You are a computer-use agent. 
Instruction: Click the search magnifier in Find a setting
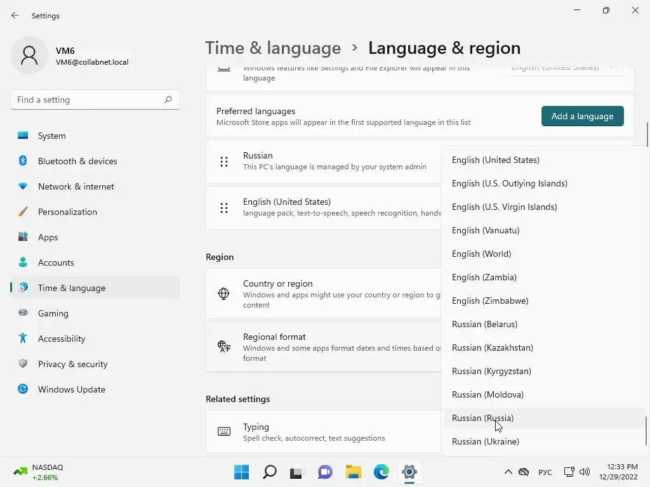point(168,100)
